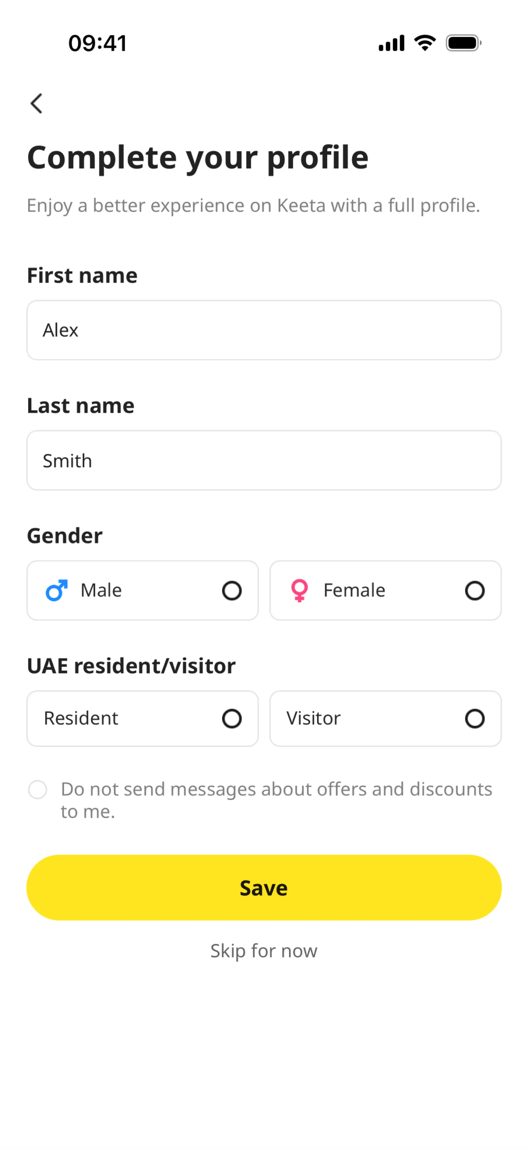Screen dimensions: 528x1149
Task: Tap the back arrow icon
Action: click(37, 104)
